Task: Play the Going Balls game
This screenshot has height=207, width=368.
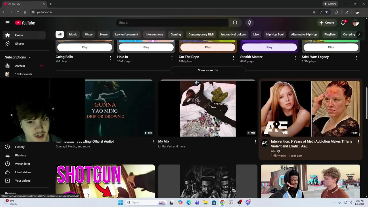Action: 85,47
